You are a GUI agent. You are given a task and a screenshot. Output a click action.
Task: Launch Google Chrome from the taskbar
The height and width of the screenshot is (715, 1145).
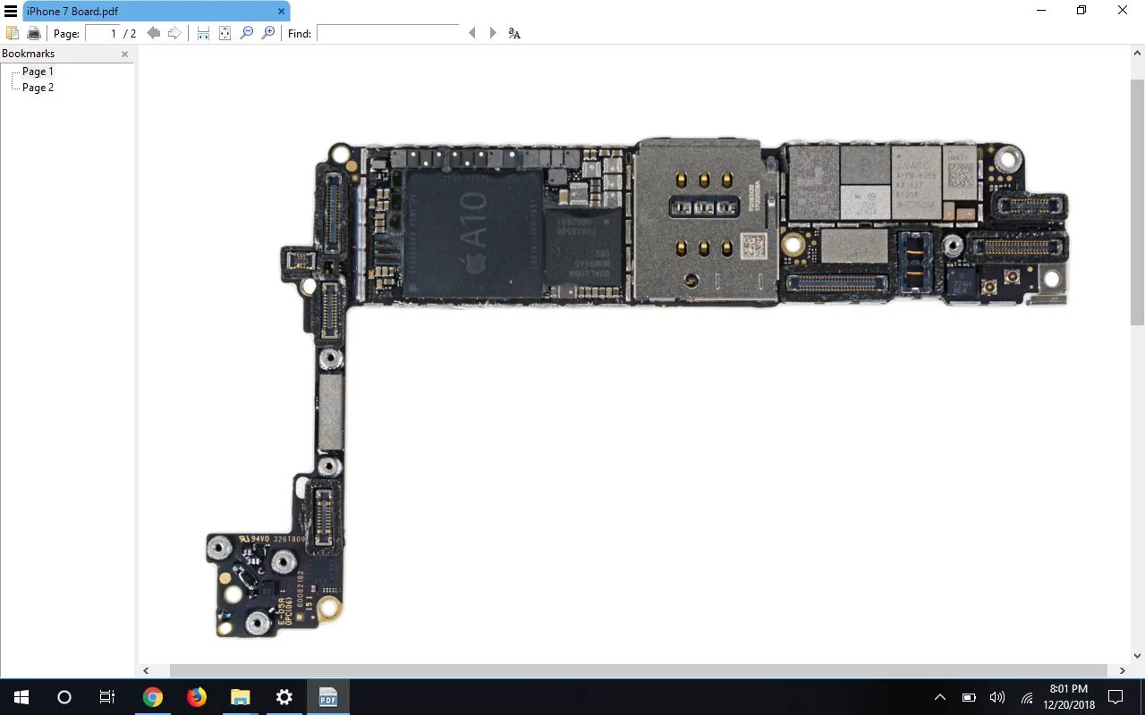click(153, 697)
